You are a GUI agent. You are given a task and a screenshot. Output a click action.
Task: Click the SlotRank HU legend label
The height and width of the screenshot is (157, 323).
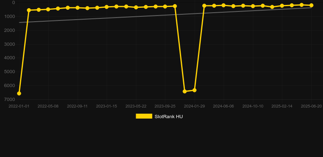(x=169, y=117)
